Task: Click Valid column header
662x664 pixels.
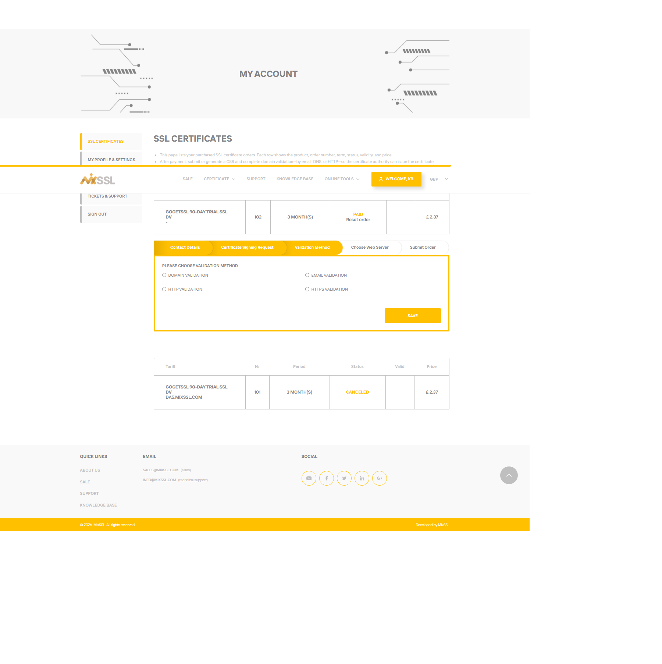Action: pos(400,367)
